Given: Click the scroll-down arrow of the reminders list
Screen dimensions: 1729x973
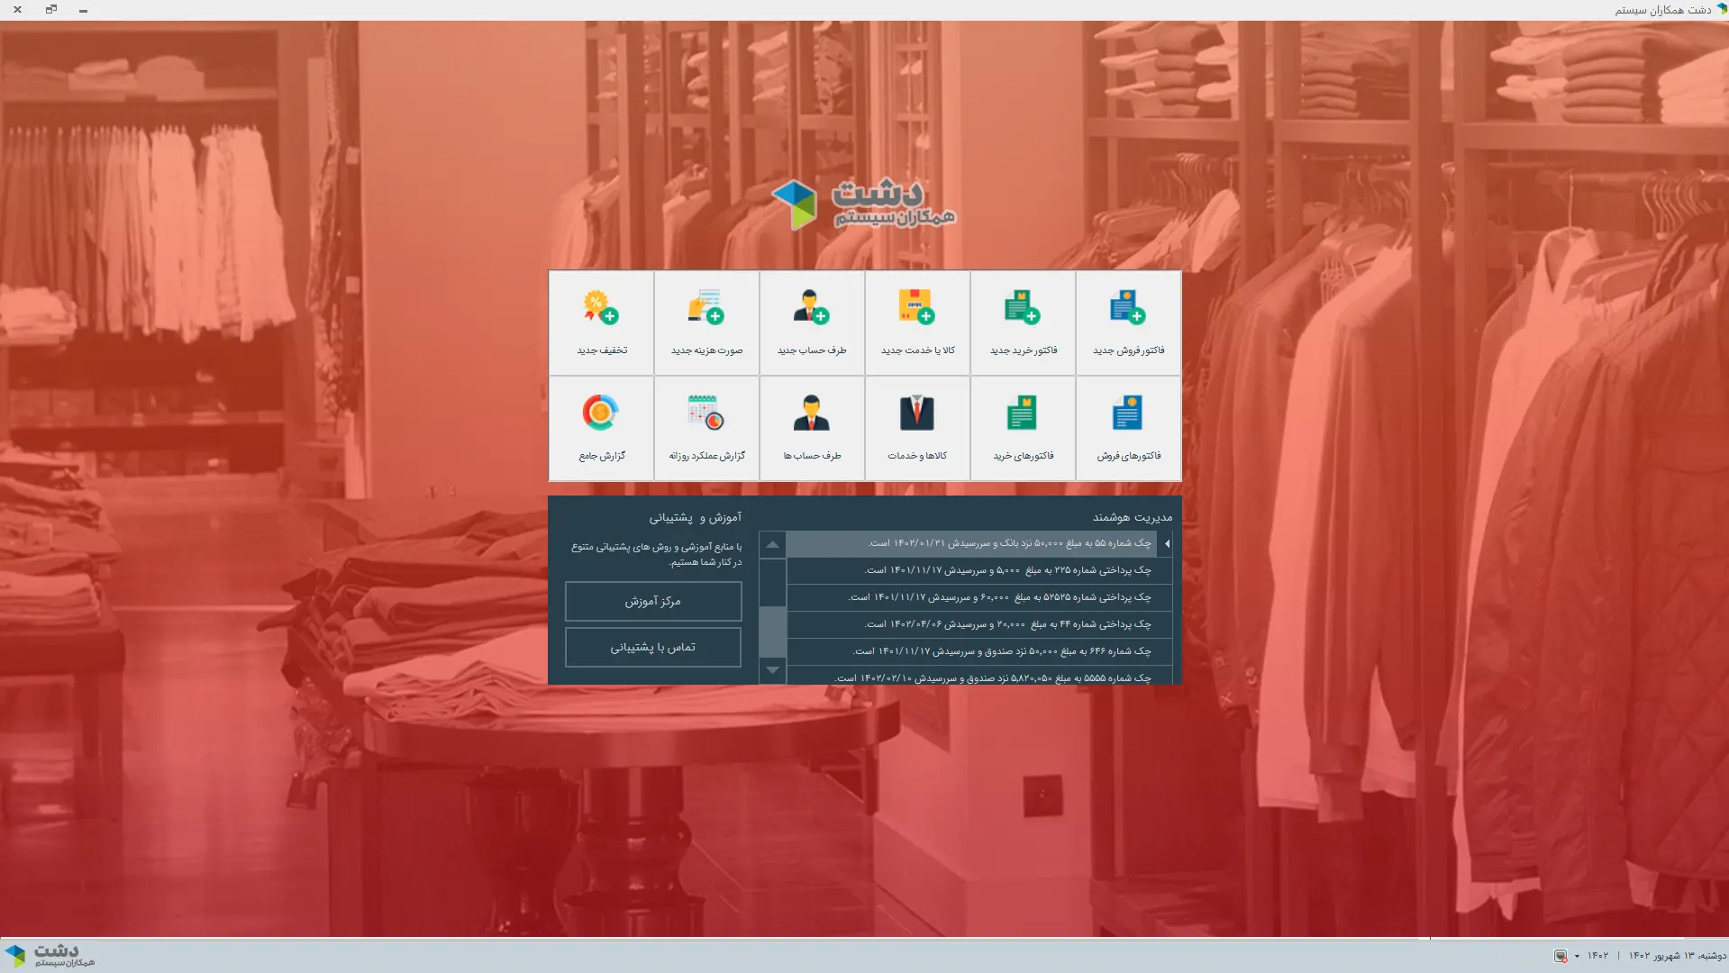Looking at the screenshot, I should 772,670.
